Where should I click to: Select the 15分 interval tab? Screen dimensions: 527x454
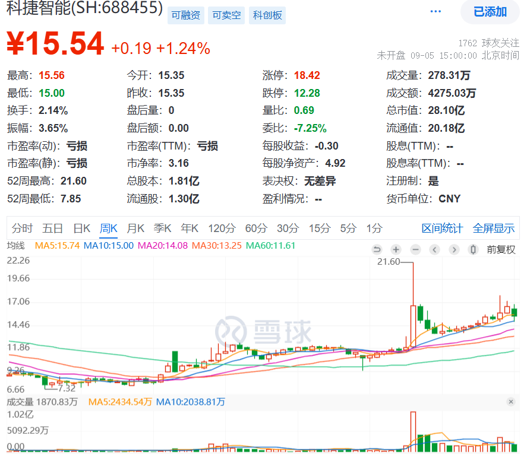320,228
